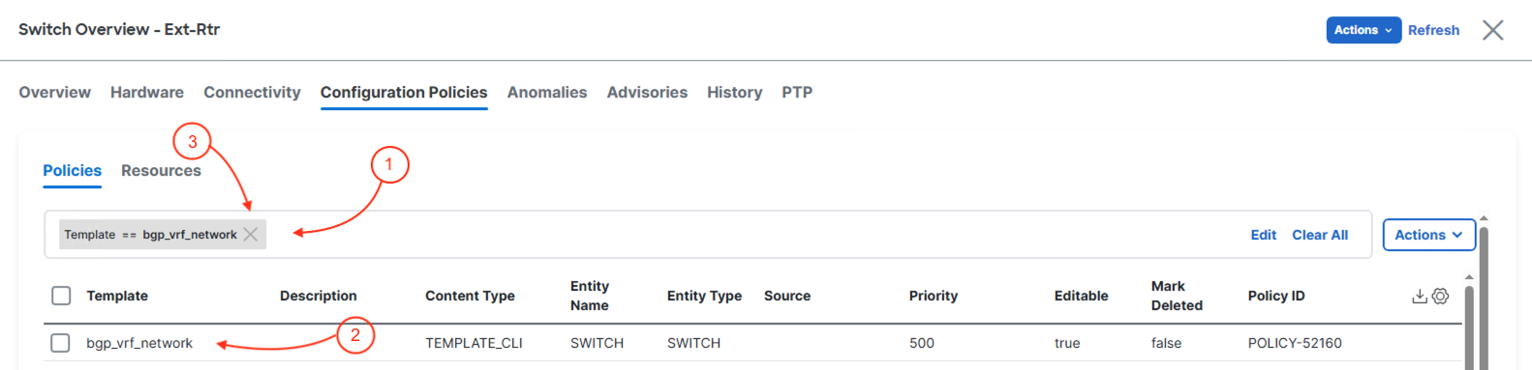
Task: Go to the Anomalies tab
Action: point(547,93)
